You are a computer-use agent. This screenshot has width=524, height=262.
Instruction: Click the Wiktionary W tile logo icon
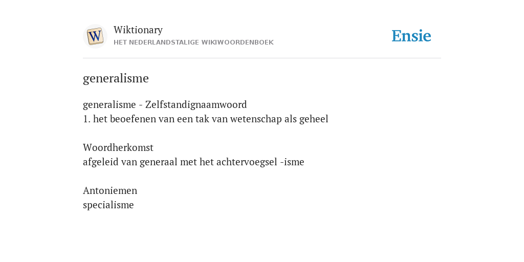95,36
